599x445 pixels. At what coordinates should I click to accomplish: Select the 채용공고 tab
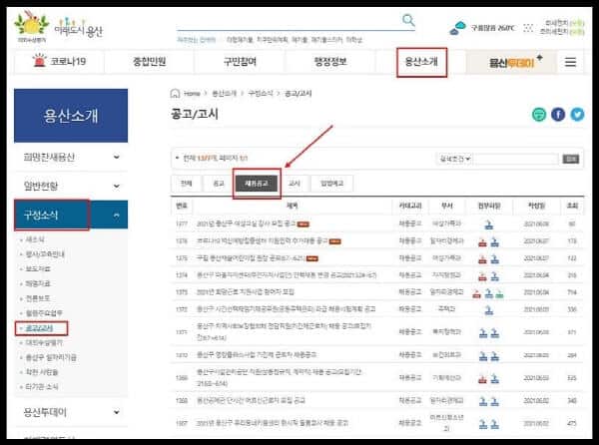pyautogui.click(x=257, y=184)
